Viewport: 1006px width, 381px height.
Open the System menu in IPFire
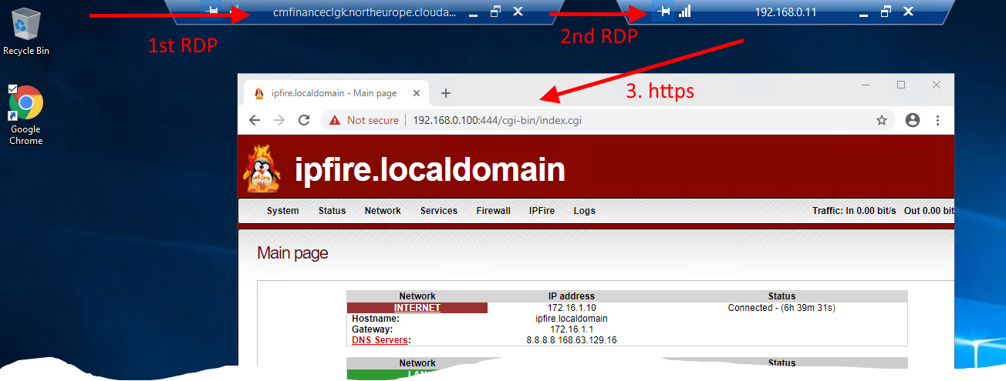click(282, 211)
